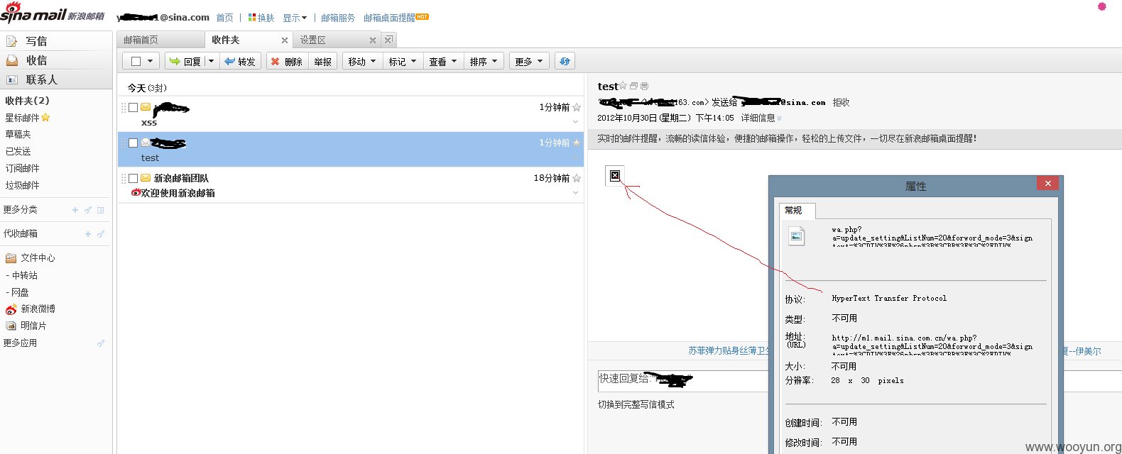Image resolution: width=1122 pixels, height=454 pixels.
Task: Click the refresh icon in mail toolbar
Action: click(565, 62)
